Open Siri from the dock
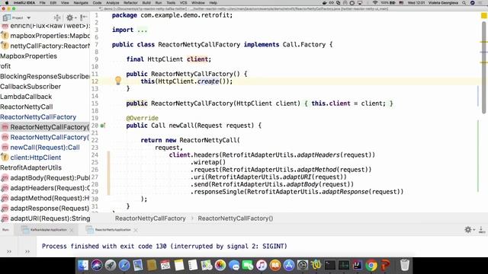The width and height of the screenshot is (488, 274). (97, 266)
